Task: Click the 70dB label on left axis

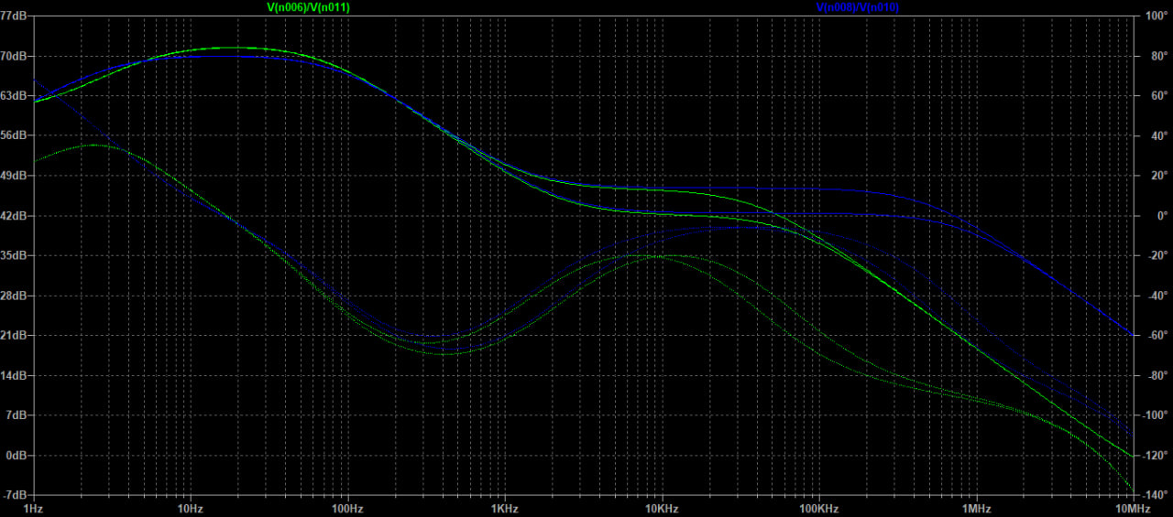Action: pyautogui.click(x=16, y=56)
